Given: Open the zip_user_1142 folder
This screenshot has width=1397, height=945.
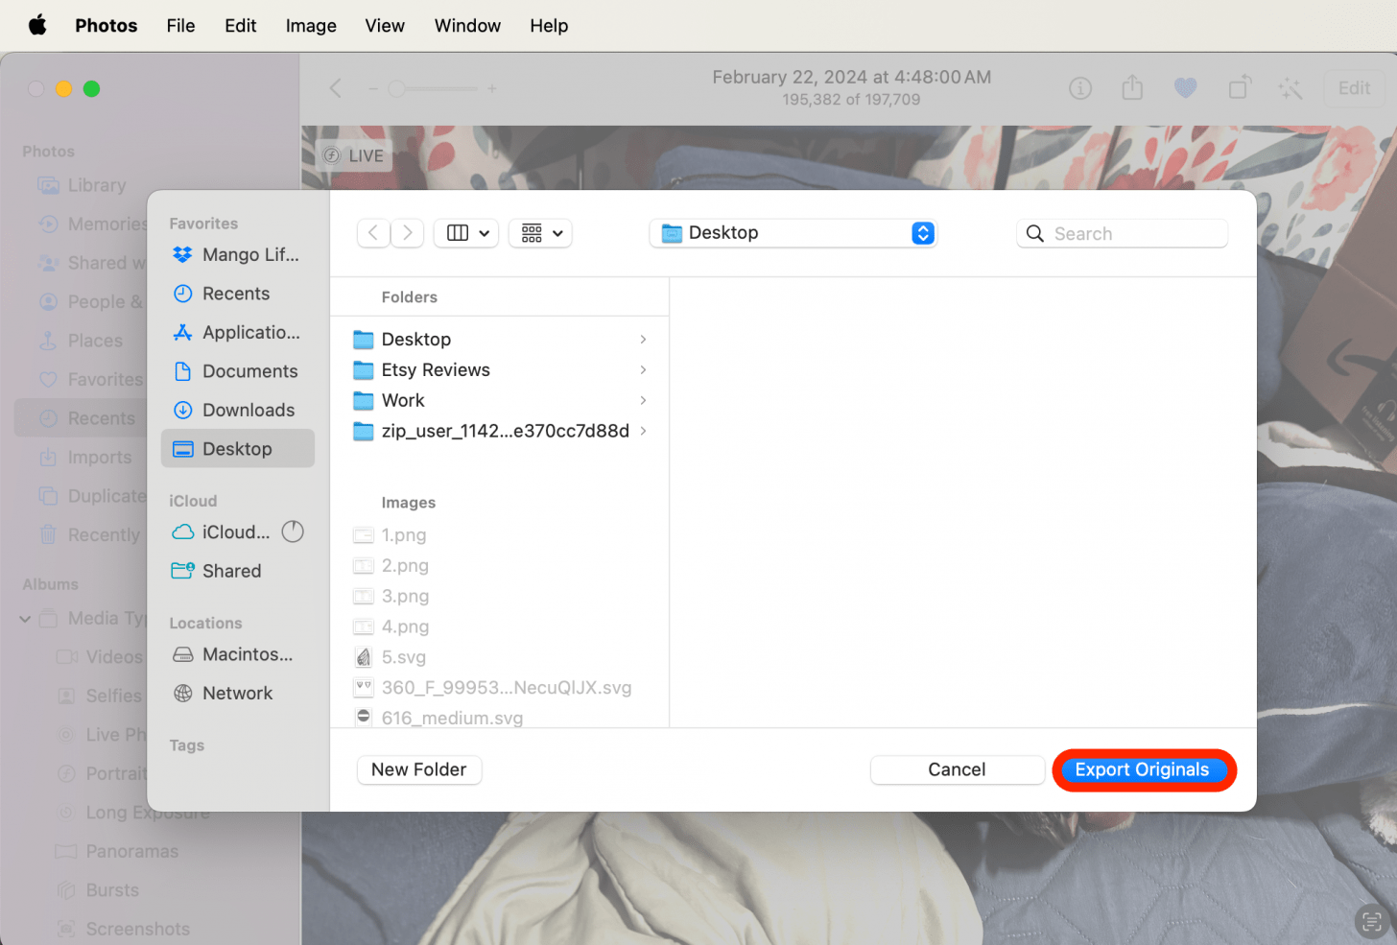Looking at the screenshot, I should pos(500,432).
